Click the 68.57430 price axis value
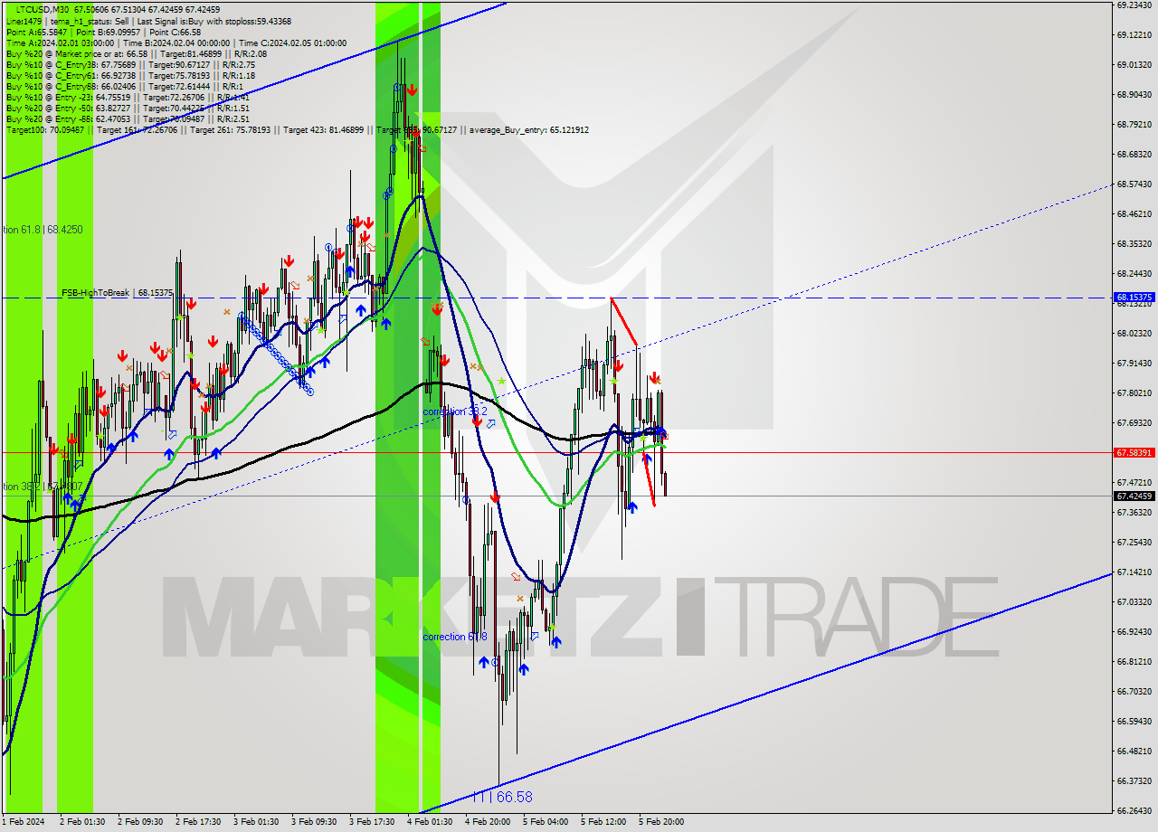Viewport: 1158px width, 832px height. [x=1134, y=184]
